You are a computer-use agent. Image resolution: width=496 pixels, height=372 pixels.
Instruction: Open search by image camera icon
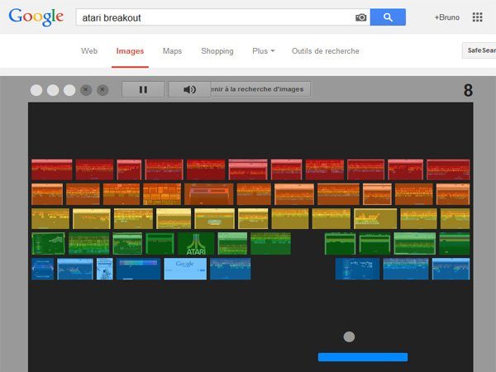[x=360, y=17]
